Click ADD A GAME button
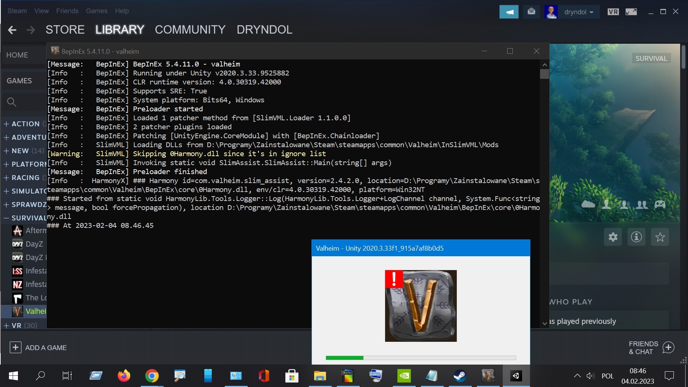Screen dimensions: 688x387 [x=38, y=347]
